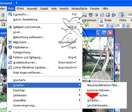The width and height of the screenshot is (132, 112).
Task: Click the rotate tool icon on left
Action: click(x=3, y=24)
